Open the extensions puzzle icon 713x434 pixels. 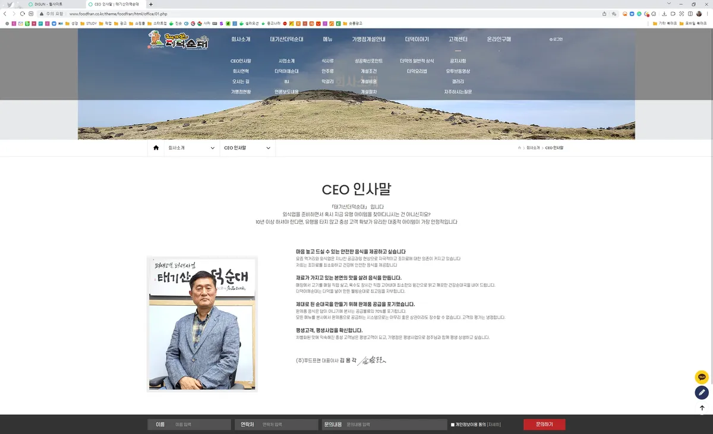[x=654, y=14]
